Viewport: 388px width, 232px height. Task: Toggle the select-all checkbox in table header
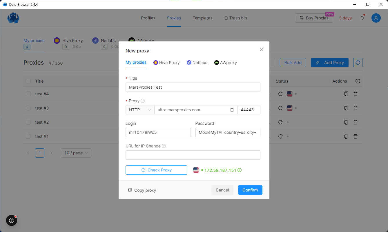click(28, 81)
